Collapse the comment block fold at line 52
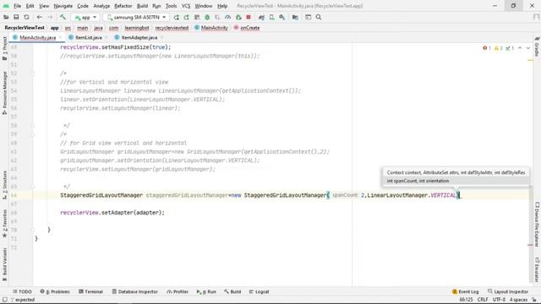Image resolution: width=541 pixels, height=304 pixels. [32, 73]
